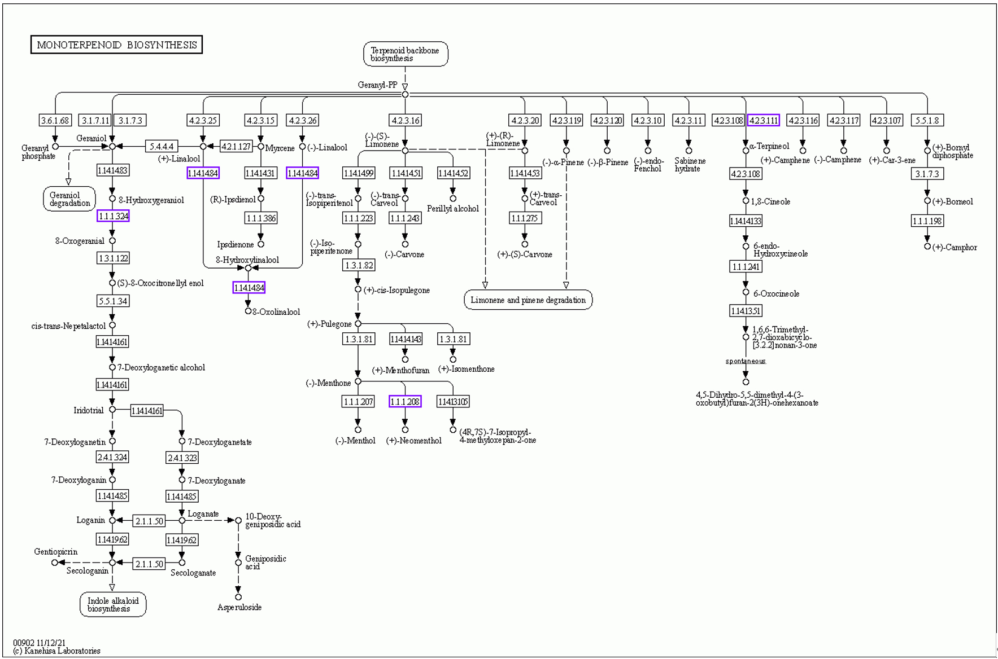Screen dimensions: 998x659
Task: Click the 8-Hydroxygeraniol label text
Action: tap(151, 200)
